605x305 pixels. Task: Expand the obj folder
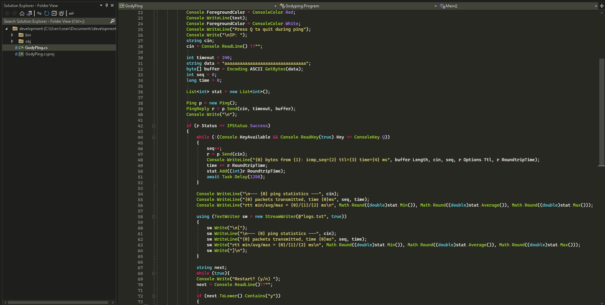click(x=12, y=41)
